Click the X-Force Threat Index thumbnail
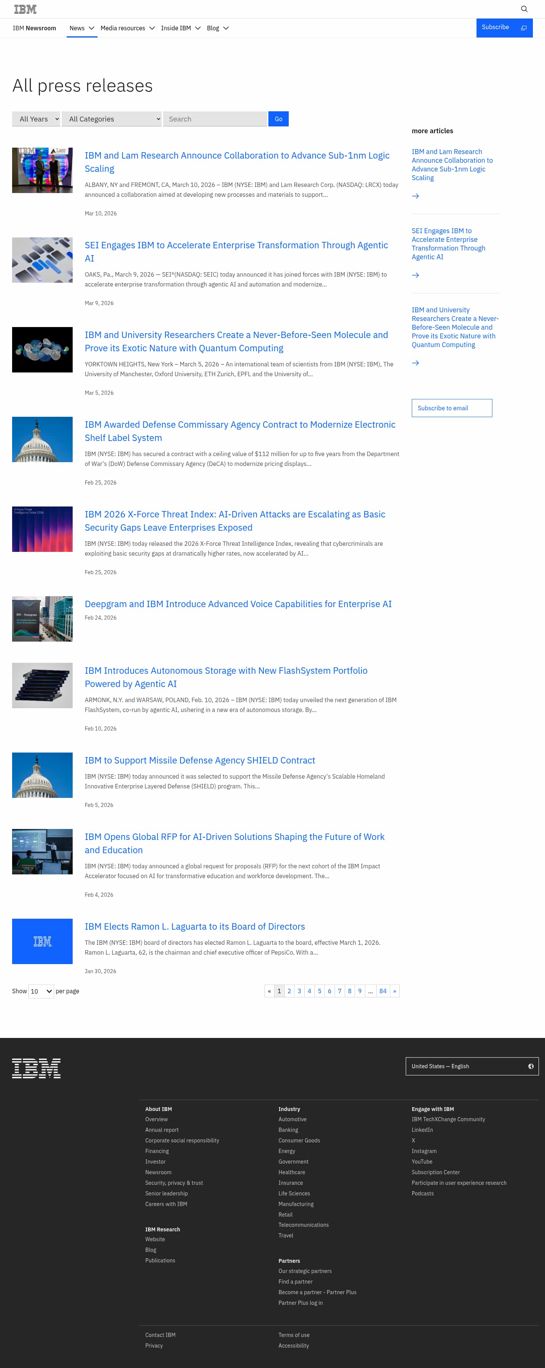 point(42,529)
